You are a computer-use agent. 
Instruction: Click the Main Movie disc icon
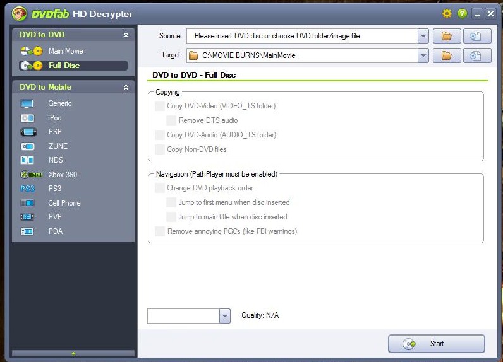click(x=32, y=51)
